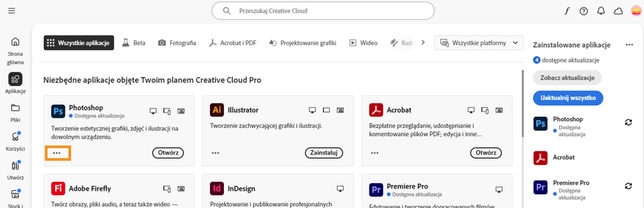Viewport: 644px width, 208px height.
Task: Open Zainstalowane aplikacje more options menu
Action: pos(629,45)
